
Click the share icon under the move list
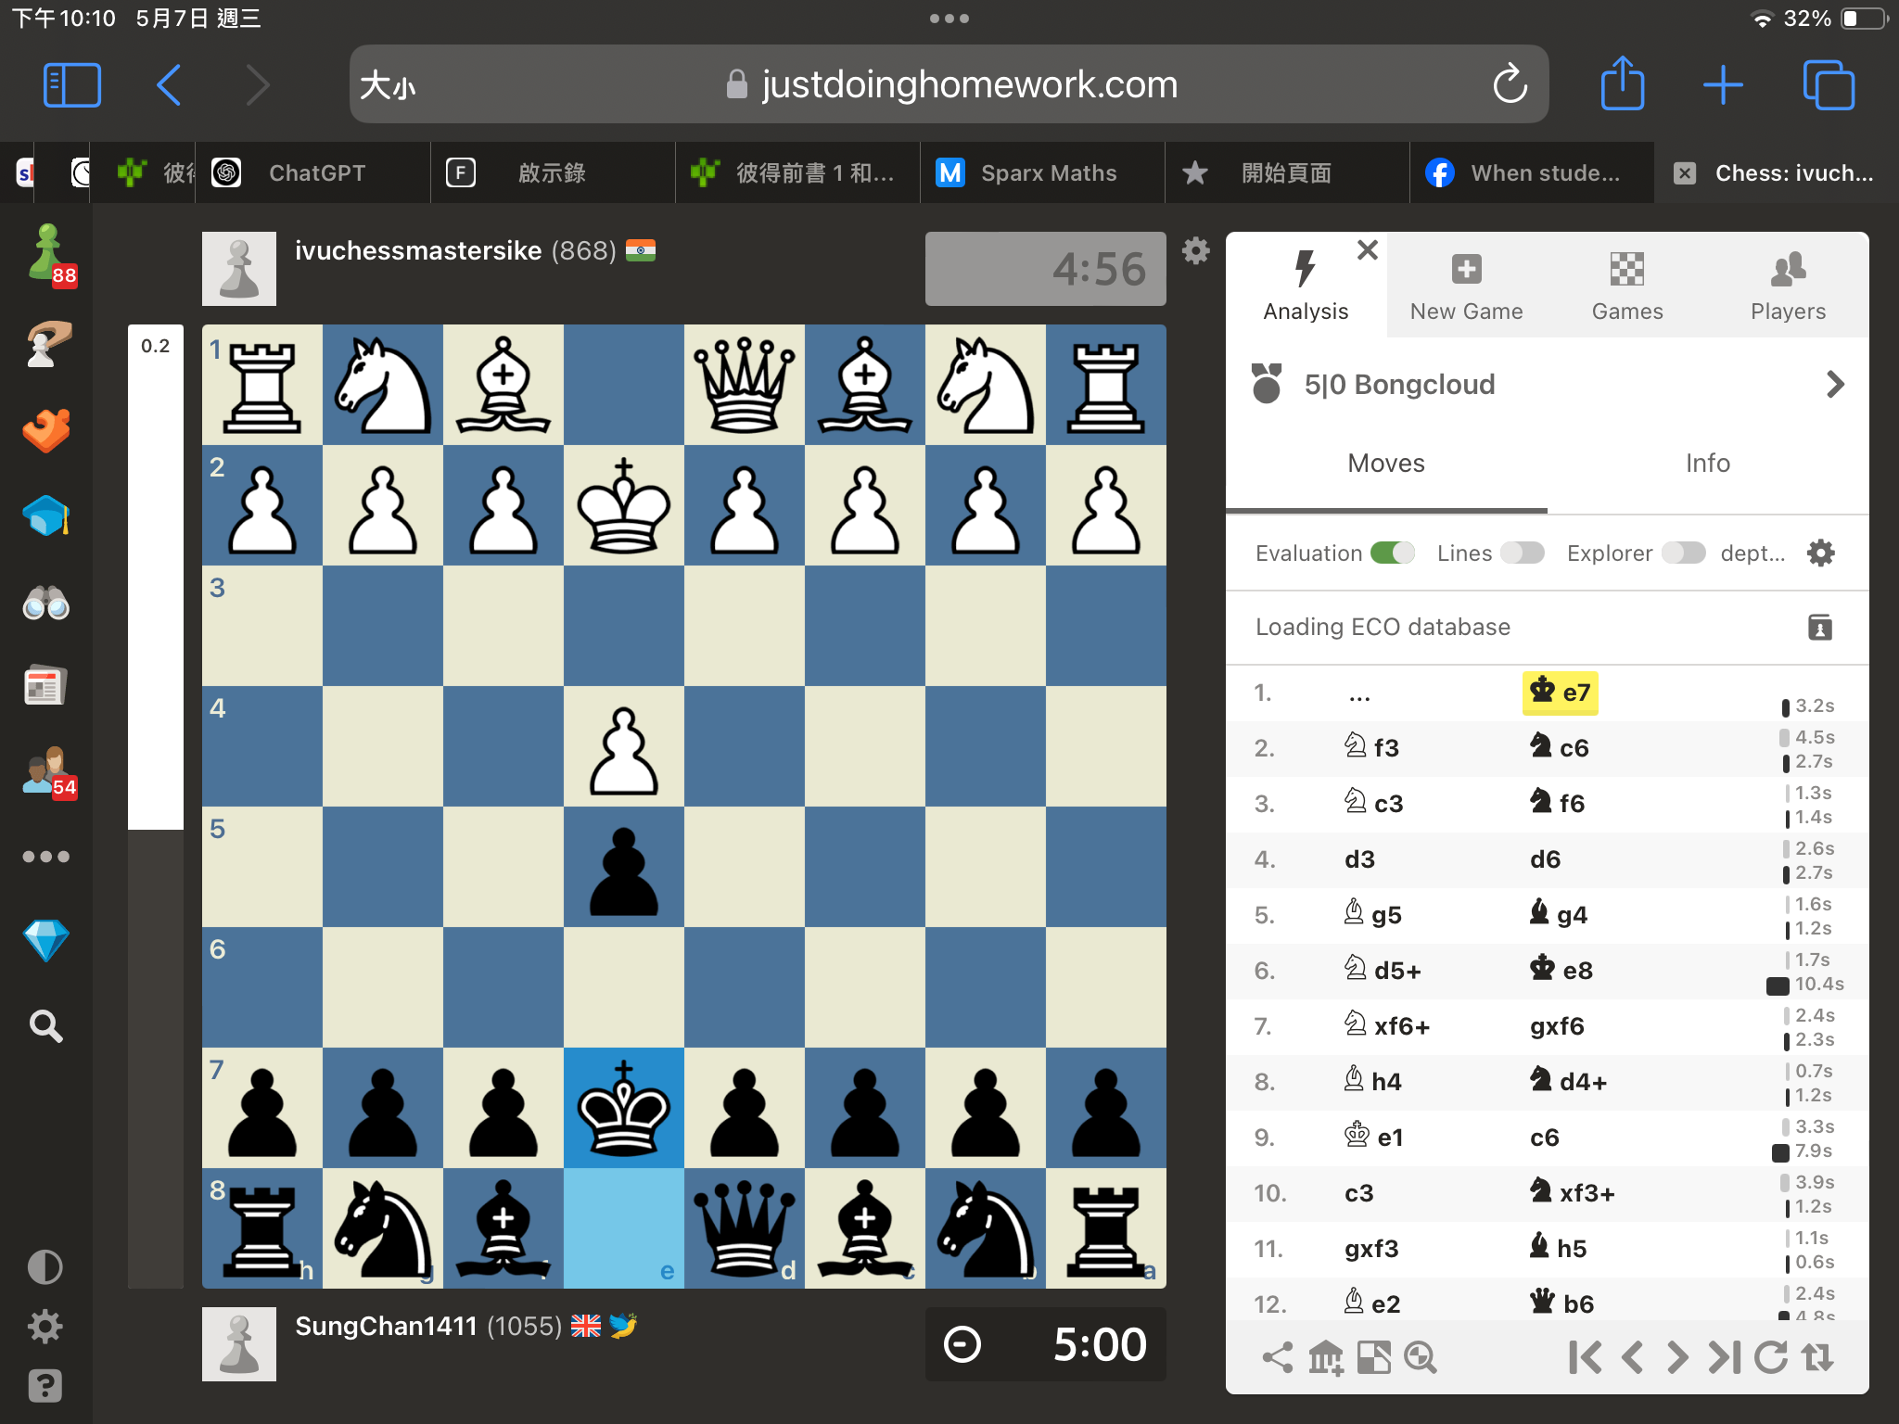(x=1277, y=1357)
